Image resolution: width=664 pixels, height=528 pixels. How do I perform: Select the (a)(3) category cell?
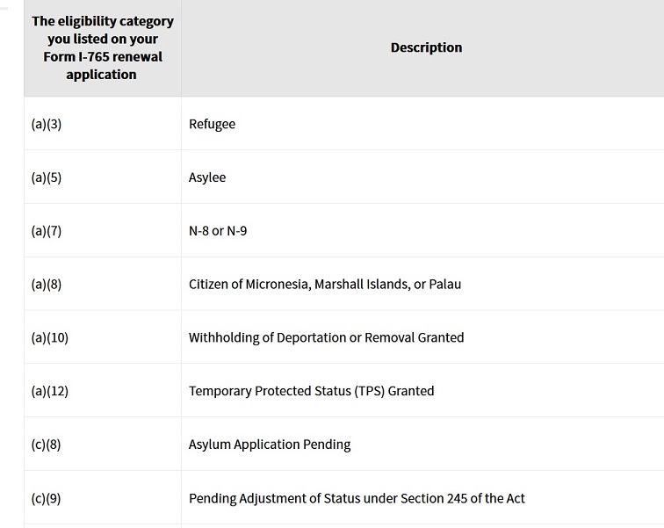coord(47,124)
